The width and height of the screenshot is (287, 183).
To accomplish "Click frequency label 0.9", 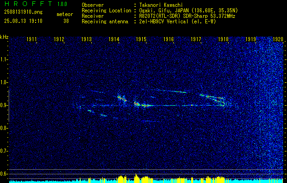I will coord(3,105).
